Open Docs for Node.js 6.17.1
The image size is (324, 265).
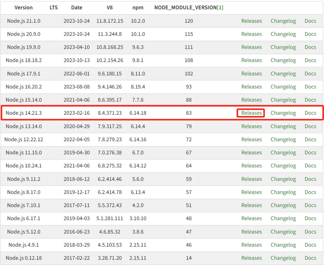310,218
